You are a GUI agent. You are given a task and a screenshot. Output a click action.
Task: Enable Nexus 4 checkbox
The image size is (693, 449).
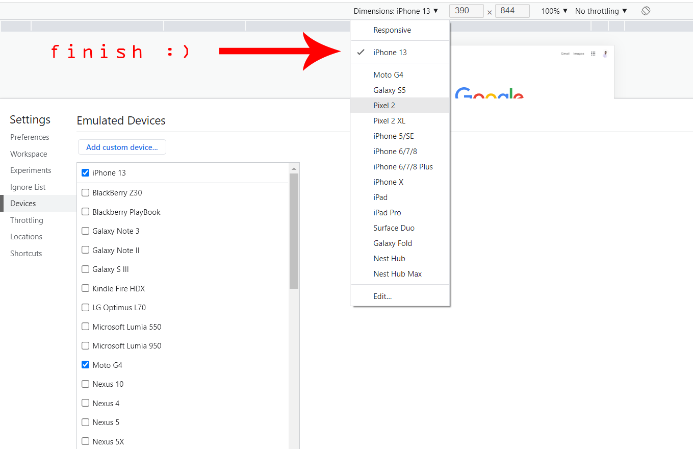pyautogui.click(x=86, y=403)
